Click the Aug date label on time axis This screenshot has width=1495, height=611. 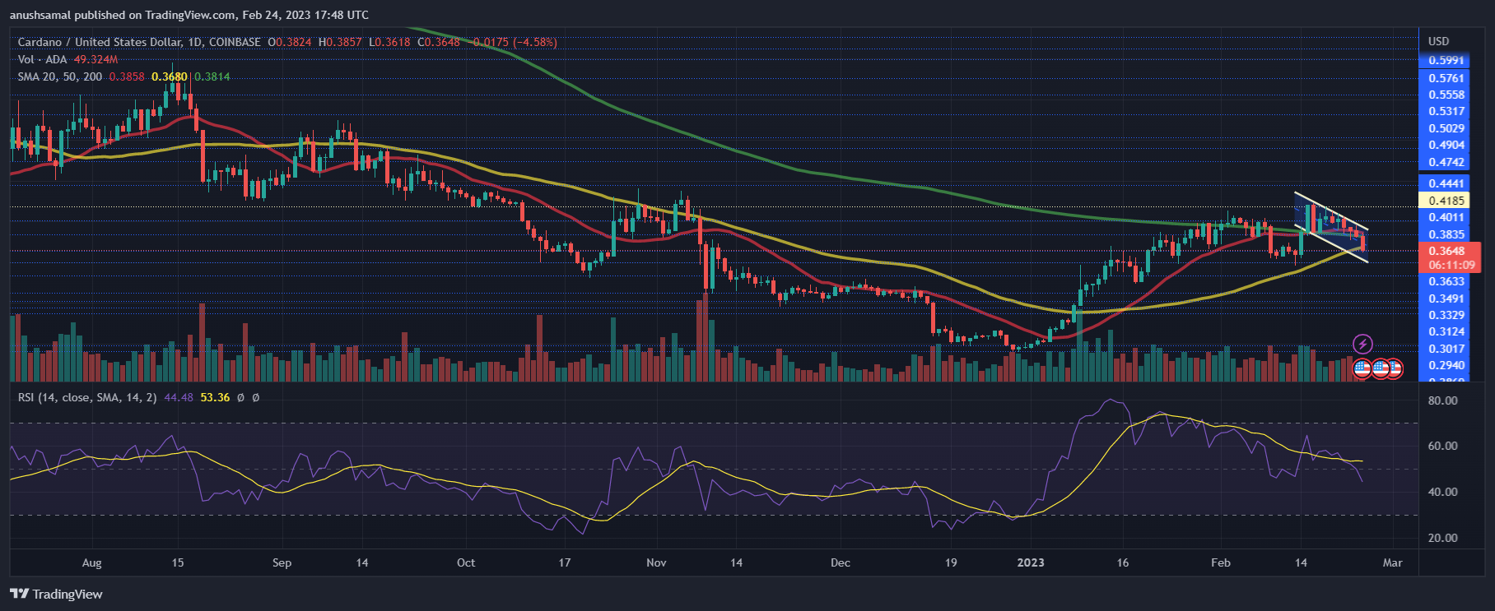pos(92,562)
